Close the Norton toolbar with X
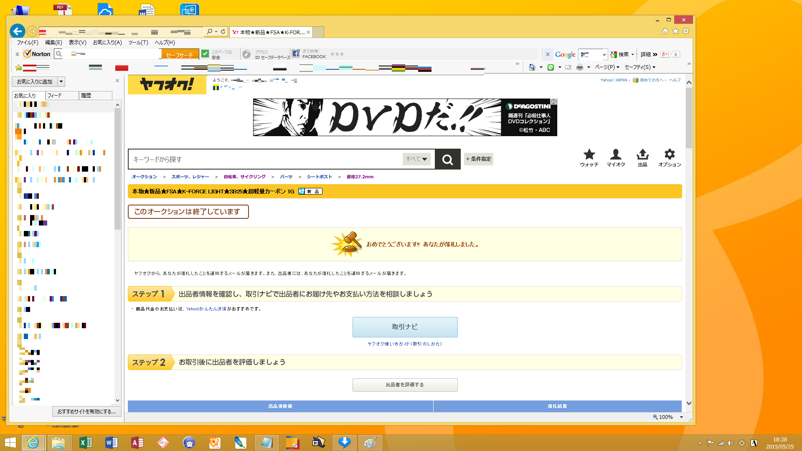Screen dimensions: 802x451 coord(17,54)
